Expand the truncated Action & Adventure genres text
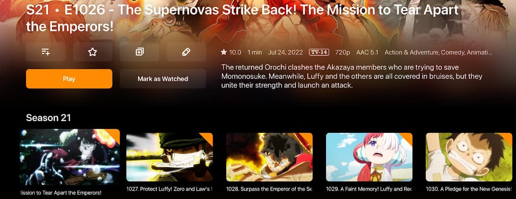The image size is (516, 199). [438, 52]
